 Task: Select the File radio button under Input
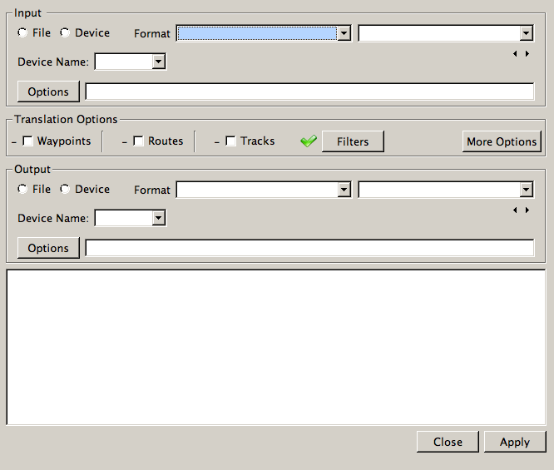(x=22, y=33)
